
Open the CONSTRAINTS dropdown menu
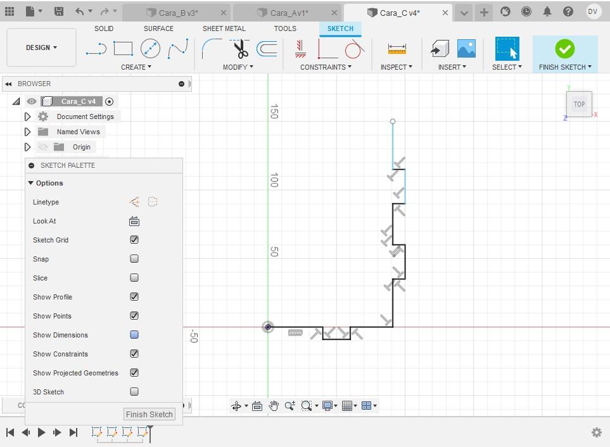(x=326, y=67)
